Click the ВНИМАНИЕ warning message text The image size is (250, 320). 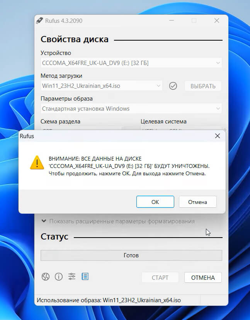tap(129, 166)
